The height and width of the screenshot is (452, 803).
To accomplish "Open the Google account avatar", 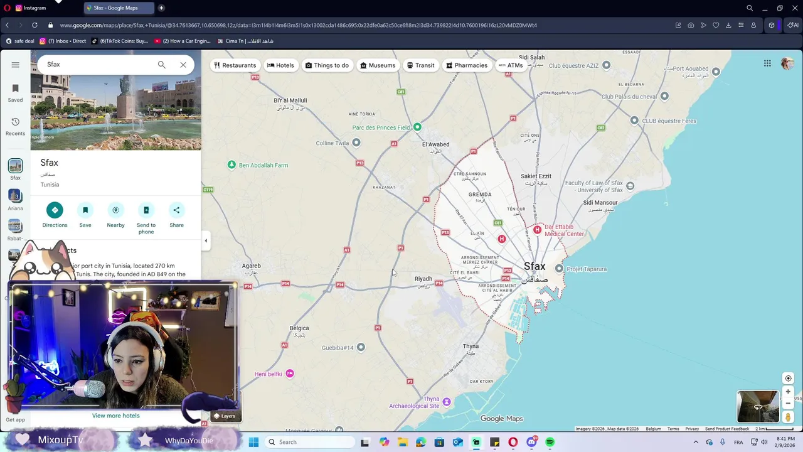I will [x=787, y=63].
